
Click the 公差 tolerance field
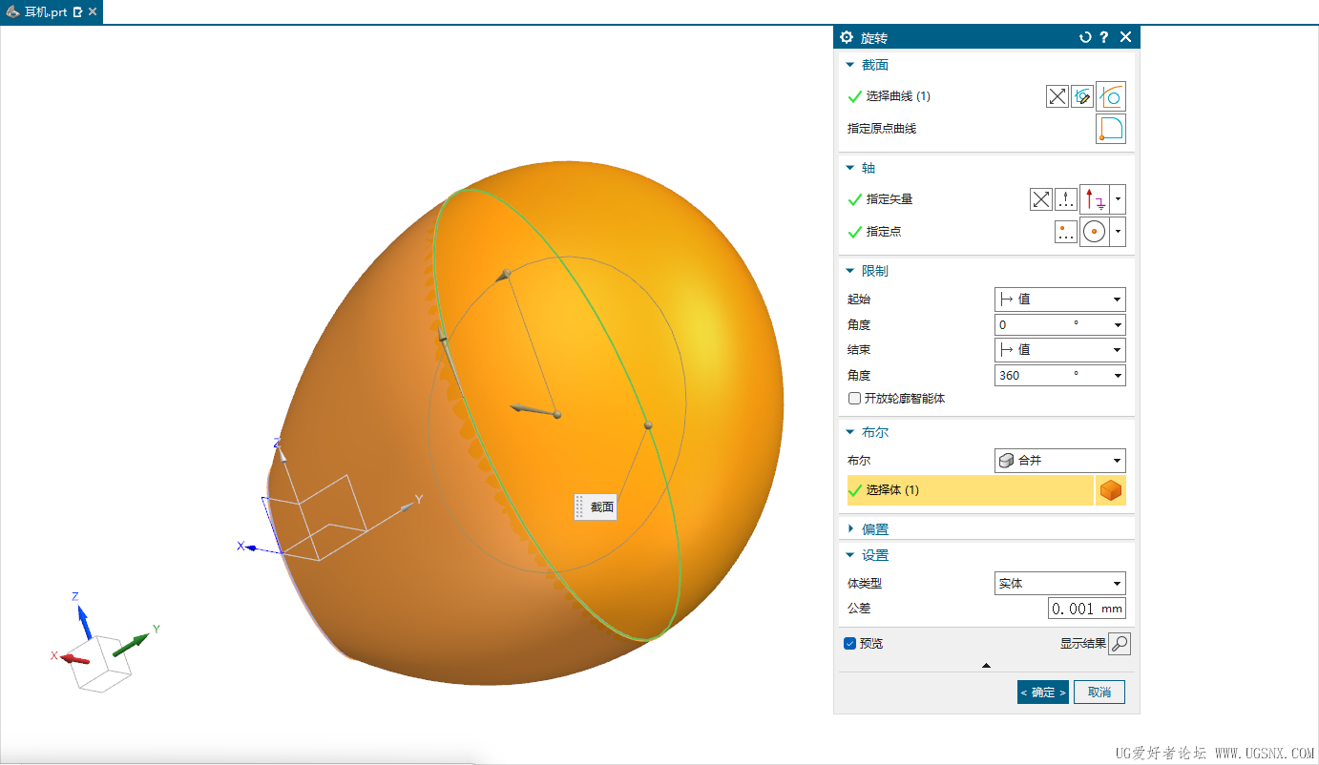tap(1087, 609)
